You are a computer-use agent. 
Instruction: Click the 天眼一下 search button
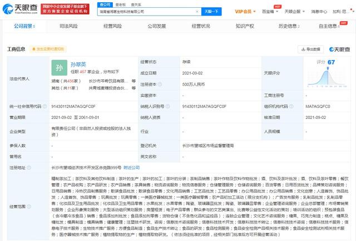pos(209,11)
